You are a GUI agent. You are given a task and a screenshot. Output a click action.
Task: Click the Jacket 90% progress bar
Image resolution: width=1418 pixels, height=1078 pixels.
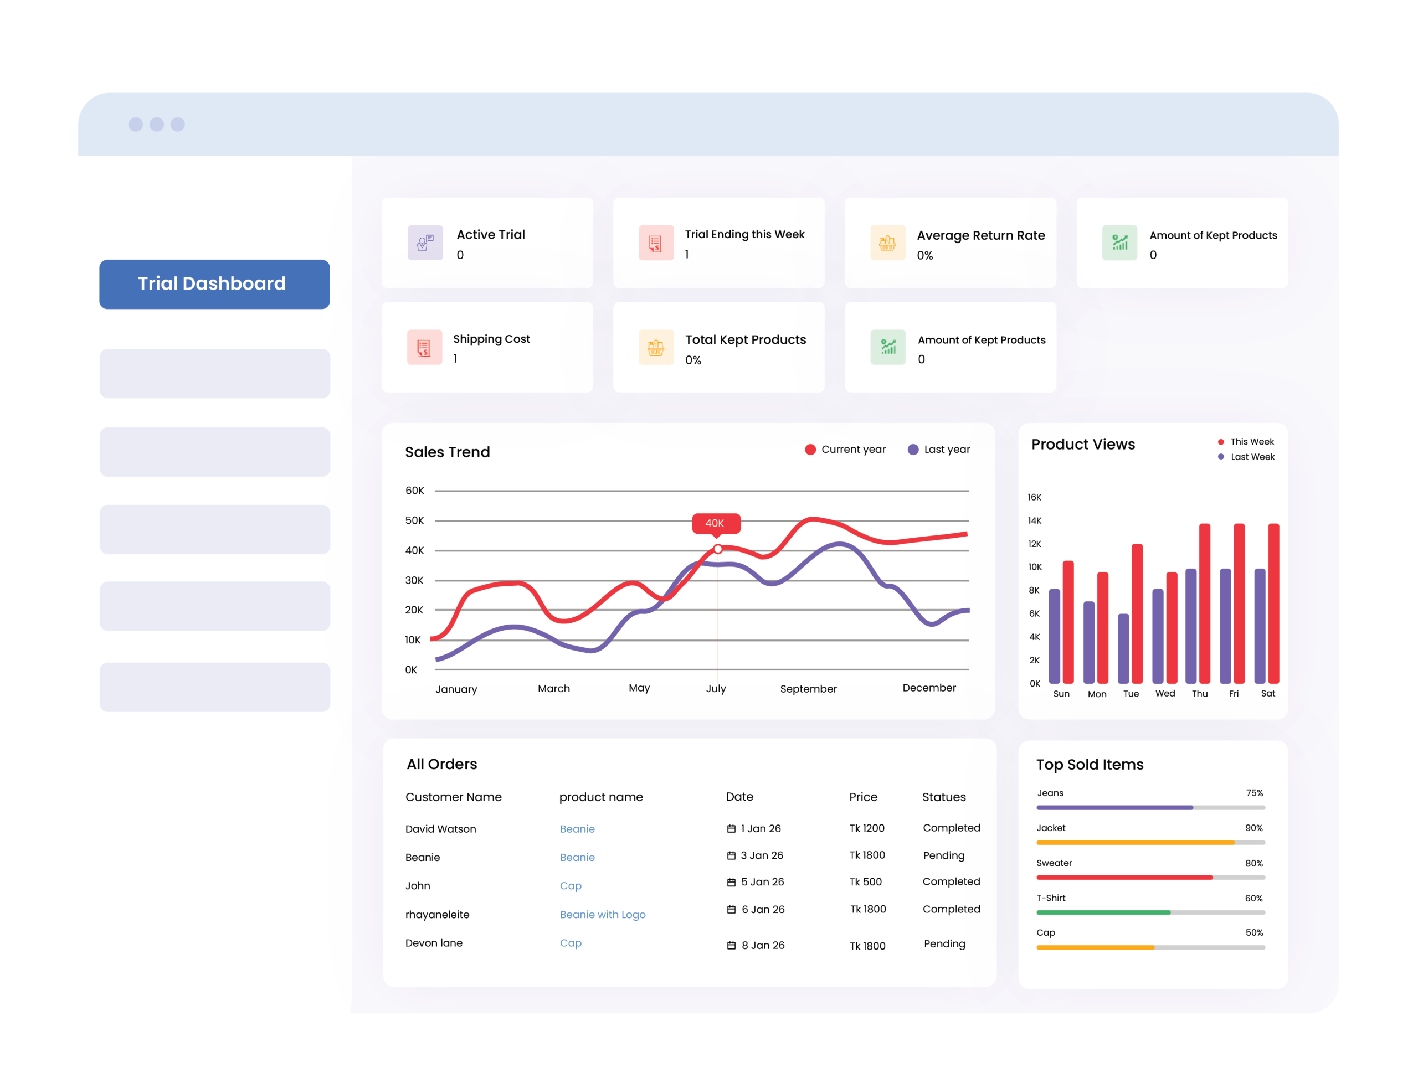pos(1150,843)
